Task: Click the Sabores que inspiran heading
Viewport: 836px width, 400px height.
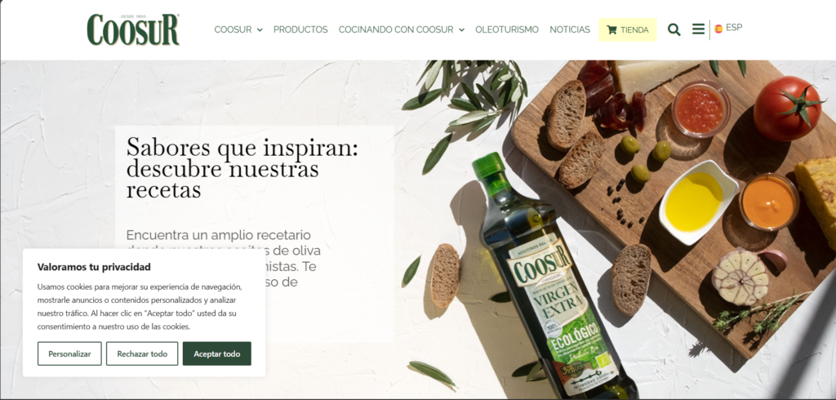Action: click(x=242, y=167)
